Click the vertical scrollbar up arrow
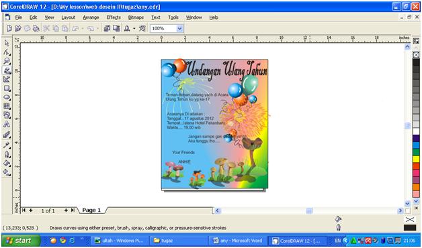Image resolution: width=422 pixels, height=248 pixels. pyautogui.click(x=407, y=47)
